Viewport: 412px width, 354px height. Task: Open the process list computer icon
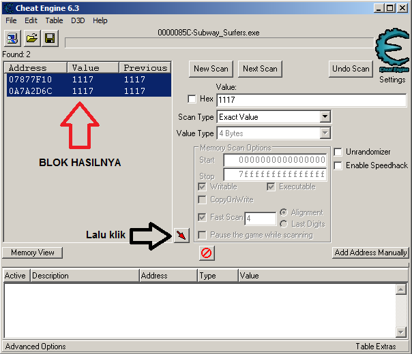click(12, 39)
